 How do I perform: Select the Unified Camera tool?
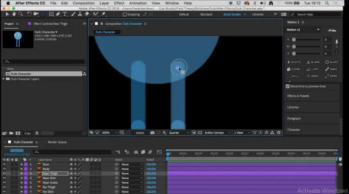(x=36, y=14)
